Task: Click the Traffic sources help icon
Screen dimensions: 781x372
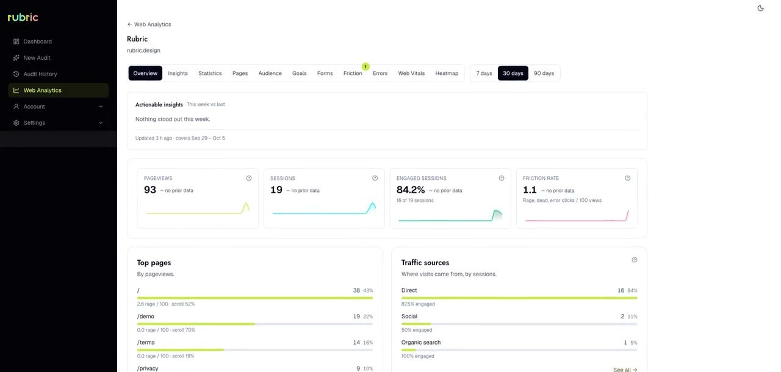Action: pos(635,260)
